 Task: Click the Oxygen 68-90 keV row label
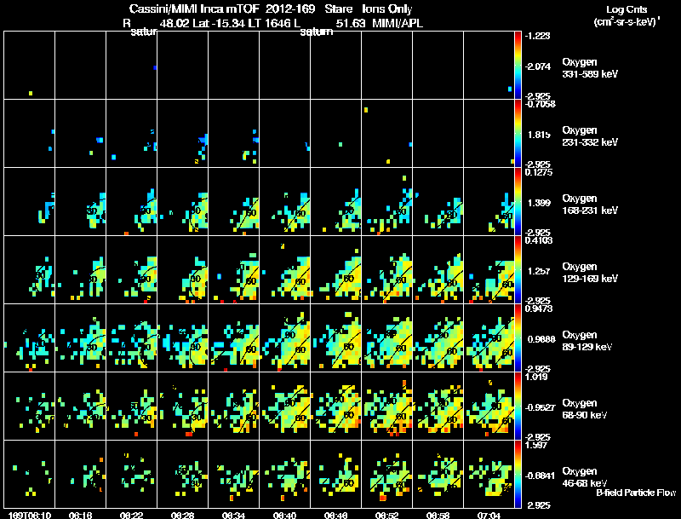tap(585, 409)
